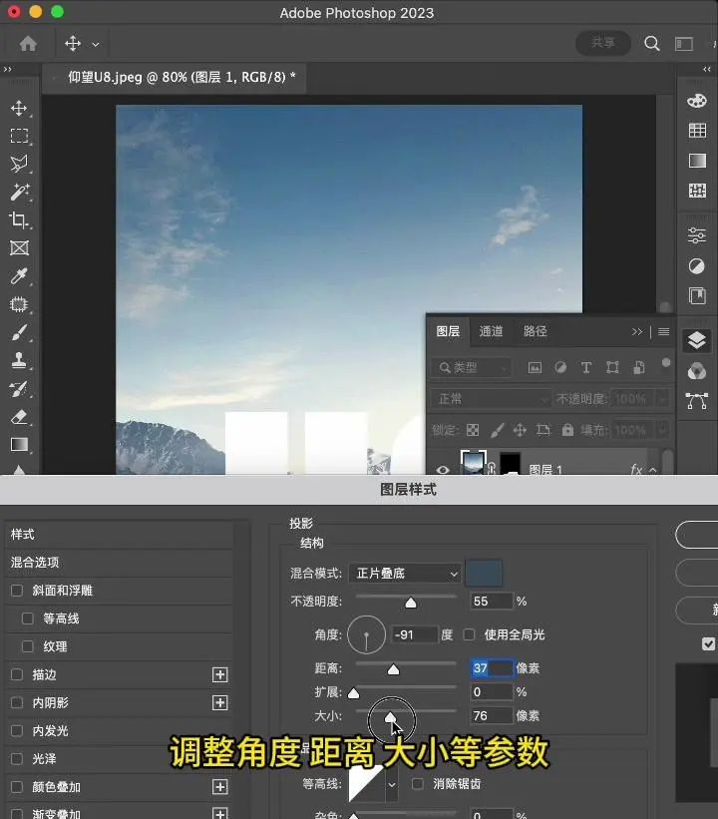Filter layers by shape layer icon

point(612,368)
